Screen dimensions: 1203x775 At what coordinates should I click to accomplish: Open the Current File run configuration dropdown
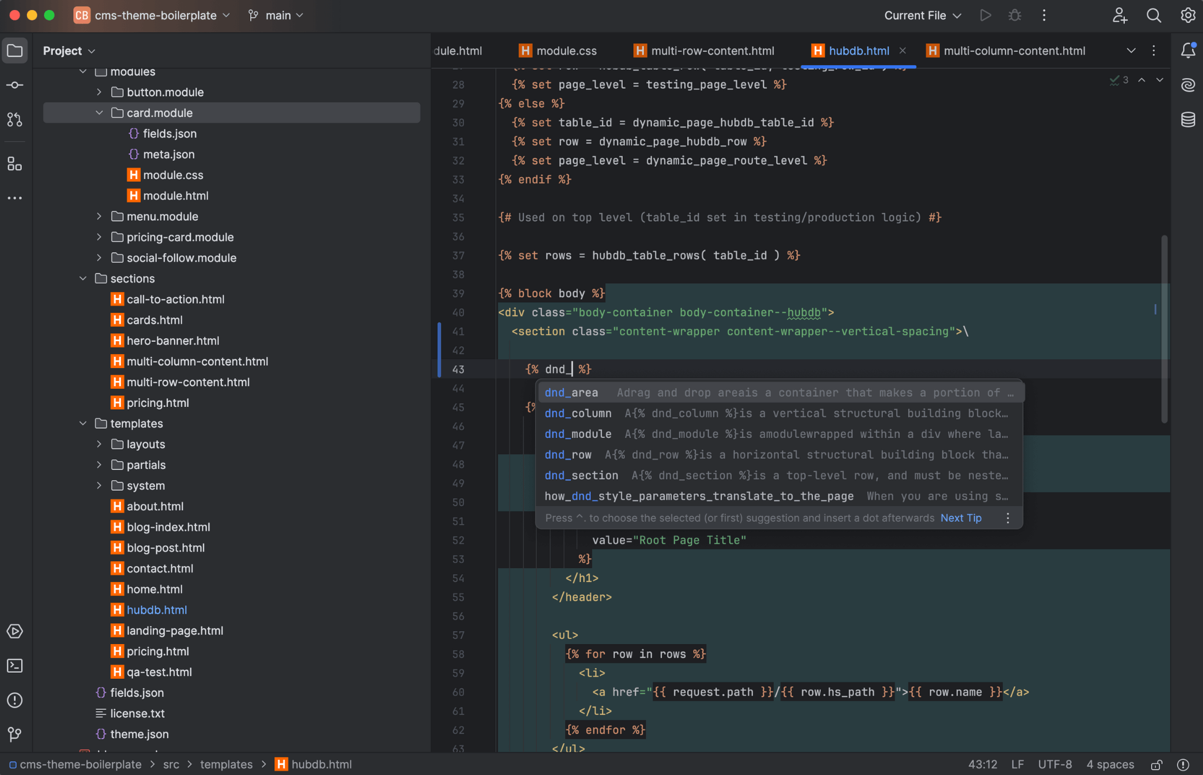click(x=921, y=15)
